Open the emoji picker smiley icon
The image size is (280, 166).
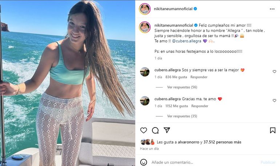(144, 162)
